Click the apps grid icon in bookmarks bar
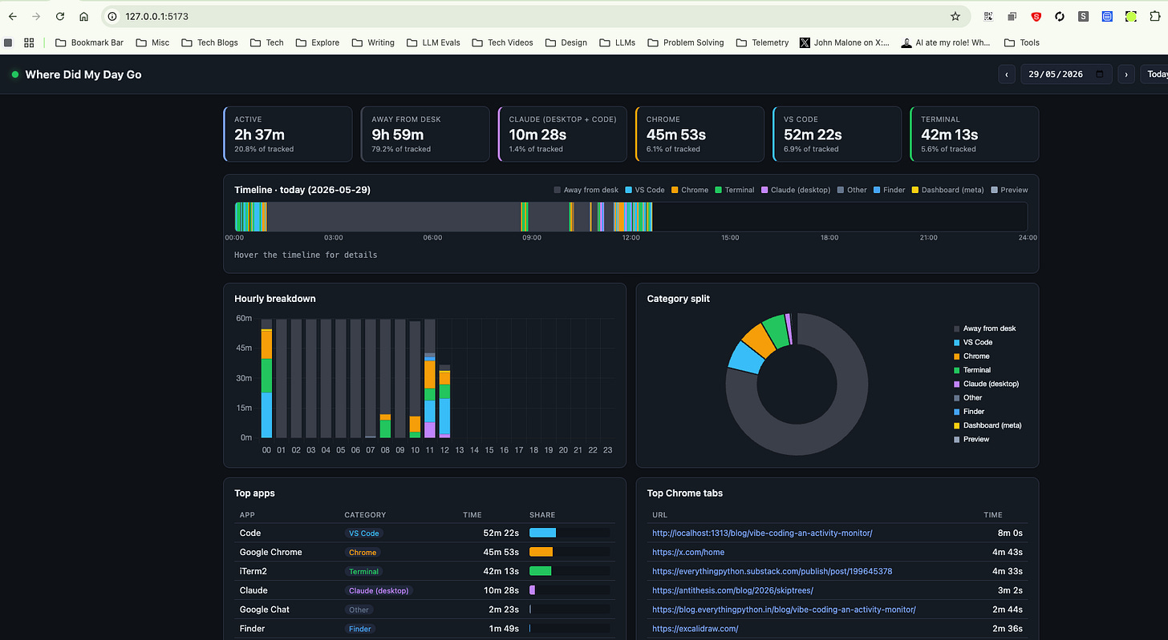Image resolution: width=1168 pixels, height=640 pixels. (29, 42)
